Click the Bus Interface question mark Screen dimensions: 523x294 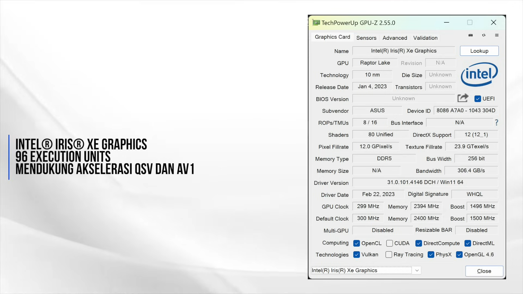click(497, 122)
